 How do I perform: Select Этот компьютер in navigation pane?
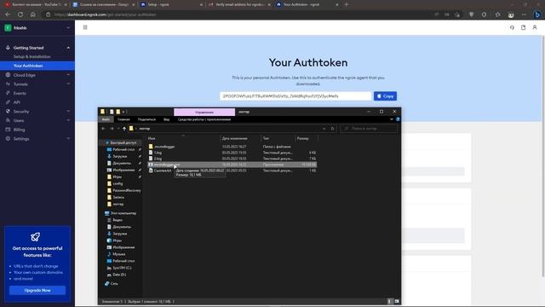pos(123,213)
